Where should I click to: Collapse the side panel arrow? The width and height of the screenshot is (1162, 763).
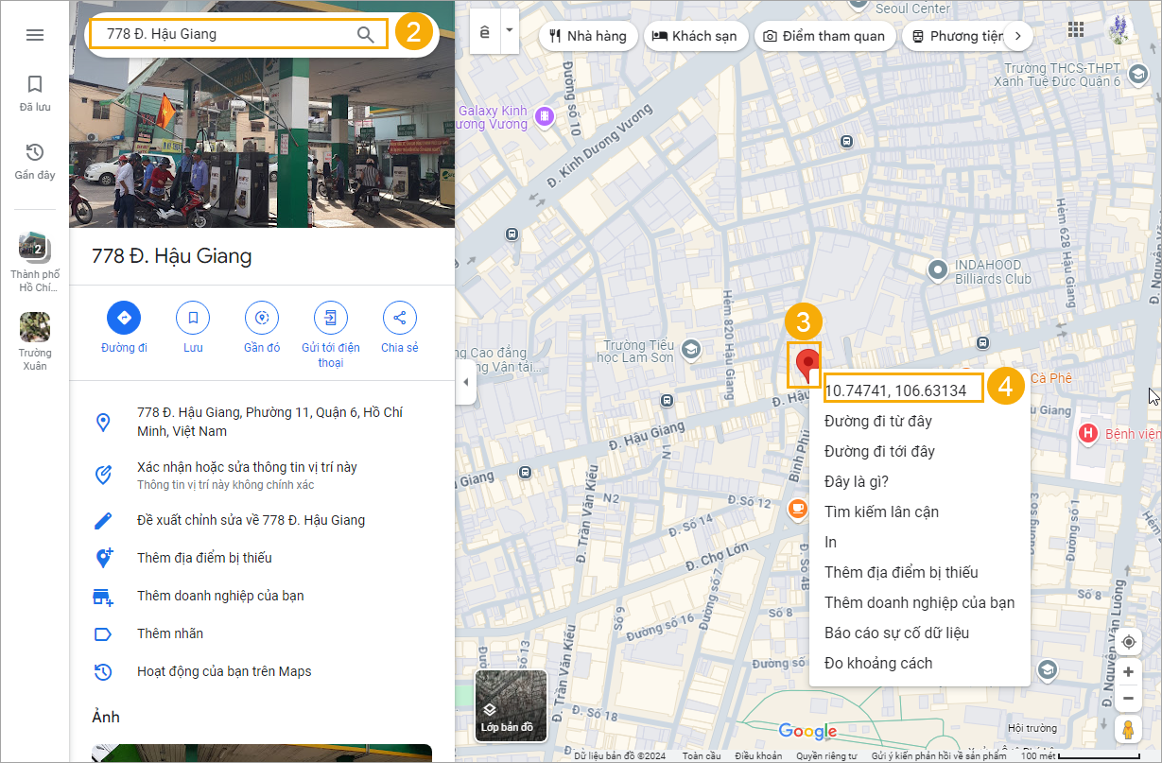coord(465,382)
